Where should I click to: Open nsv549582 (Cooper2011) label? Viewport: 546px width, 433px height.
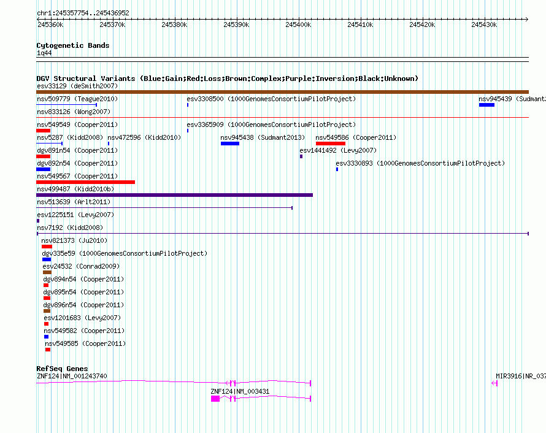pyautogui.click(x=84, y=331)
